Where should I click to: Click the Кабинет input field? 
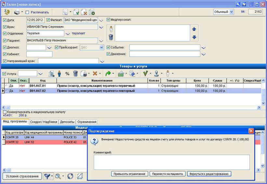coord(39,54)
